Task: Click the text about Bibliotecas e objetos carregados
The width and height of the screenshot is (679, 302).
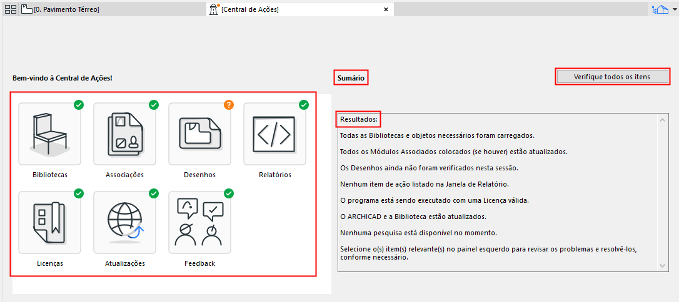Action: [x=438, y=135]
